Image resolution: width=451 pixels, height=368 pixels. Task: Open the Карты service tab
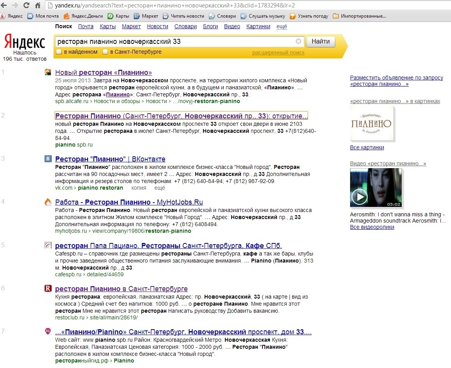pos(108,27)
